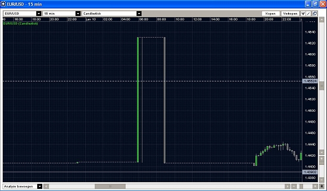Viewport: 327px width, 191px height.
Task: Open the 15 min timeframe dropdown
Action: click(62, 14)
